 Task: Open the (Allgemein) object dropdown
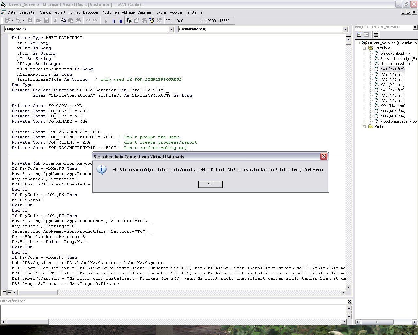tap(171, 29)
